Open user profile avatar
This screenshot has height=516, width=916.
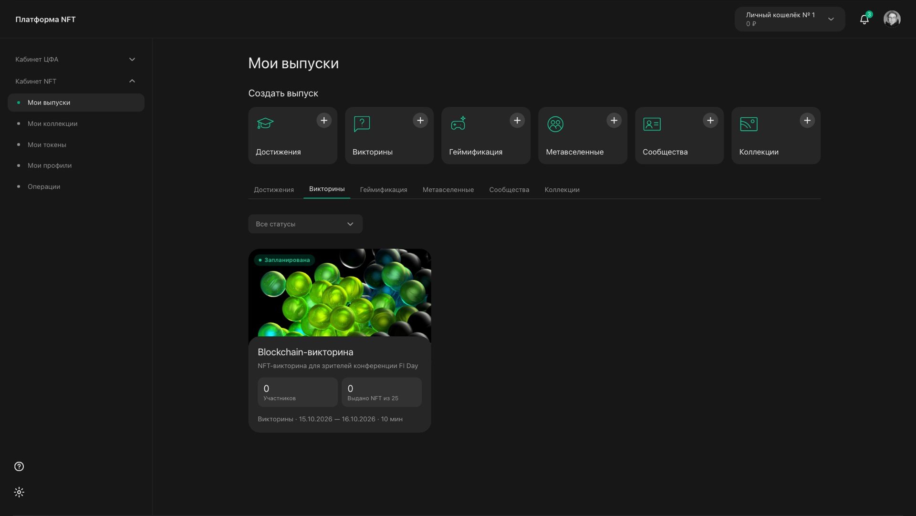[x=892, y=19]
